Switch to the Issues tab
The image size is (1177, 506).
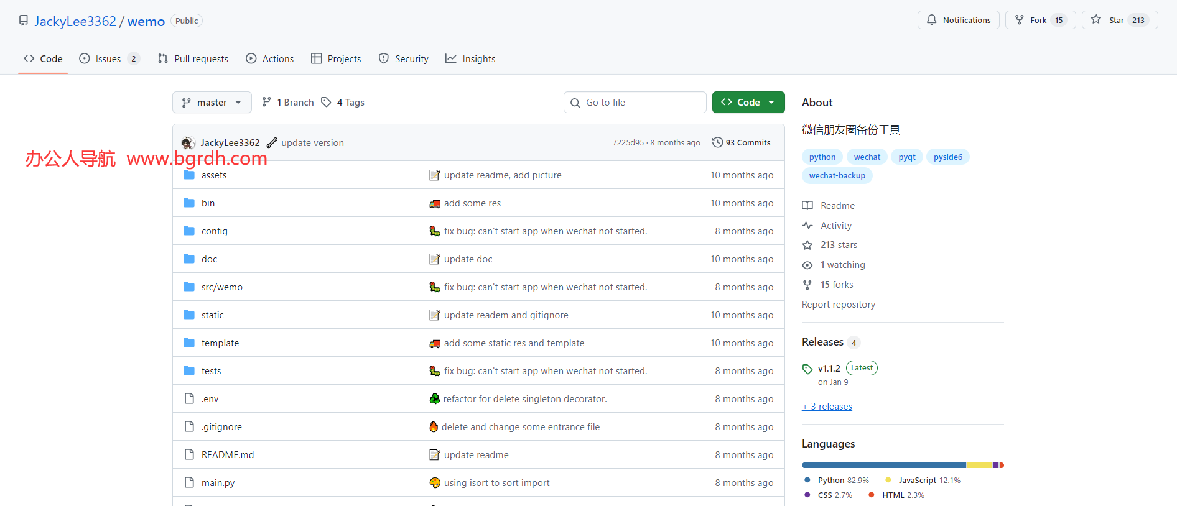[109, 59]
